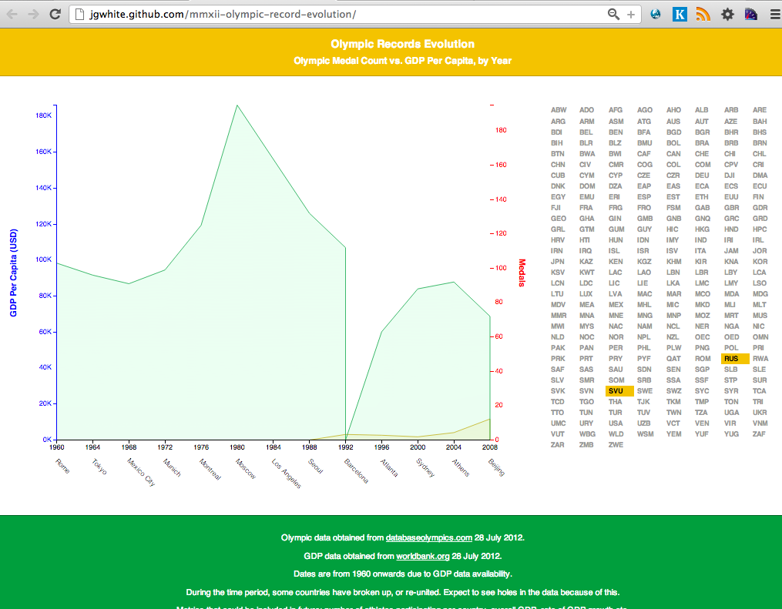The height and width of the screenshot is (609, 782).
Task: Open the databaseolympics.com link
Action: pyautogui.click(x=428, y=537)
